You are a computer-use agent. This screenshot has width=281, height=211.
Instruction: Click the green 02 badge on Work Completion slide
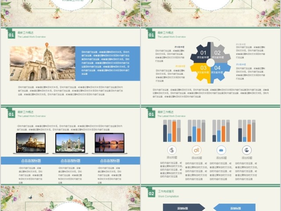[x=151, y=193]
